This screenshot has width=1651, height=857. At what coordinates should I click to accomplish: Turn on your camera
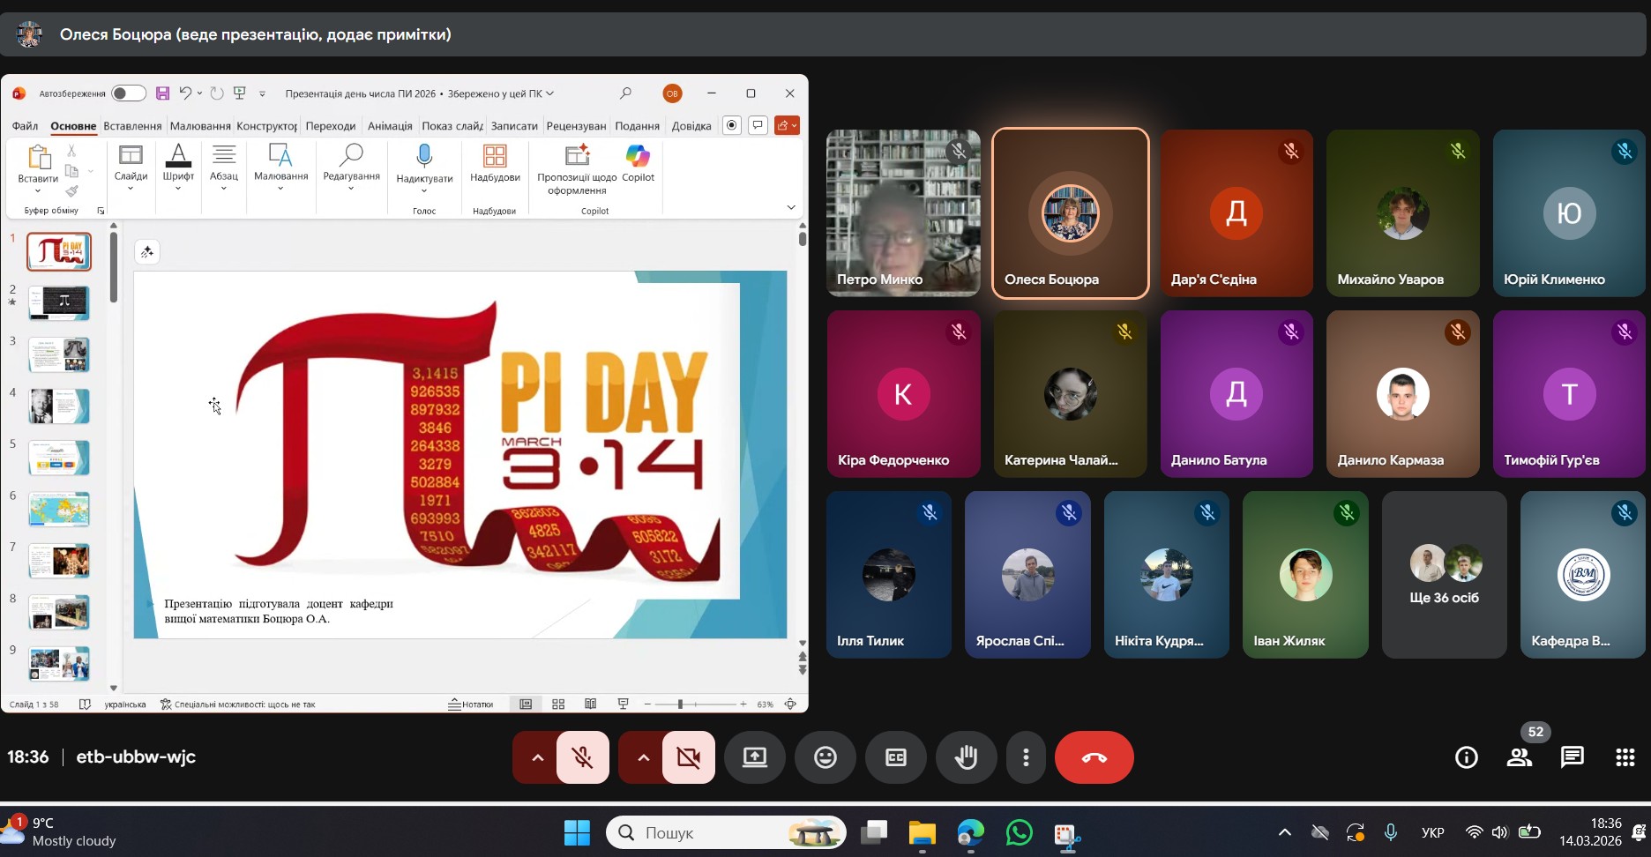[x=688, y=757]
